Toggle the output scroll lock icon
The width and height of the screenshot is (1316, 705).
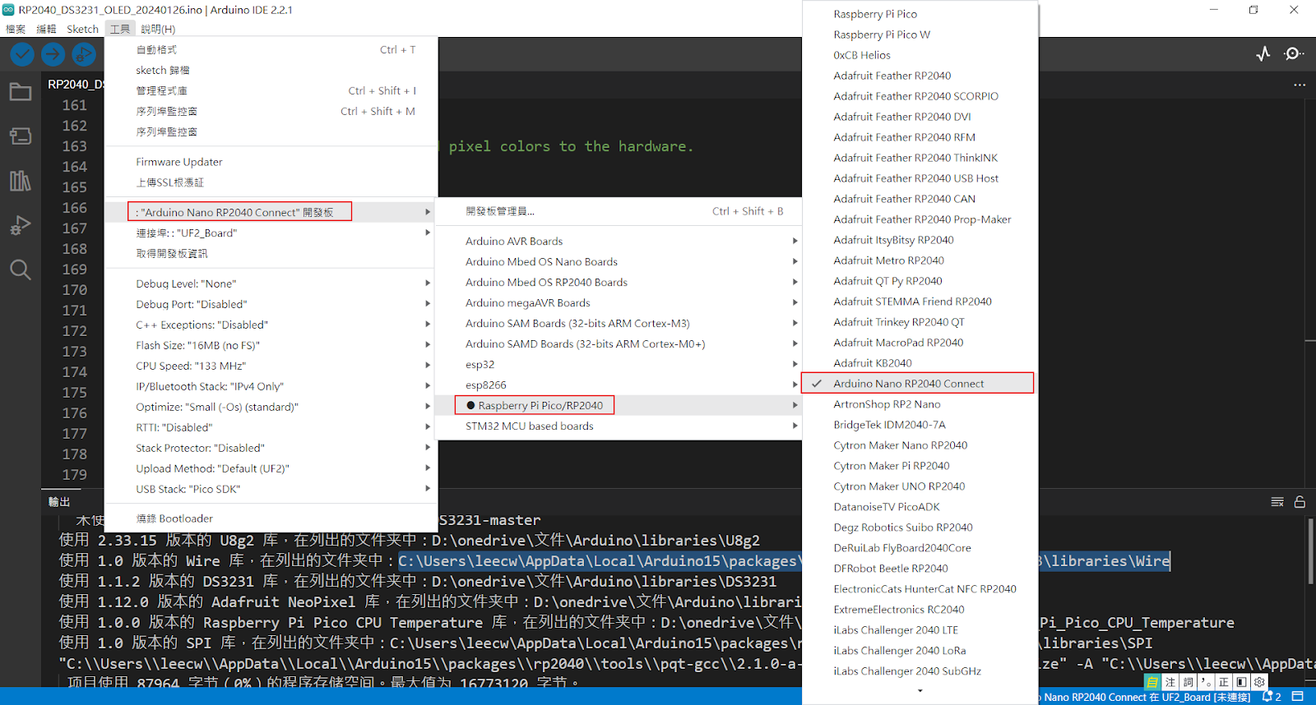(x=1300, y=502)
